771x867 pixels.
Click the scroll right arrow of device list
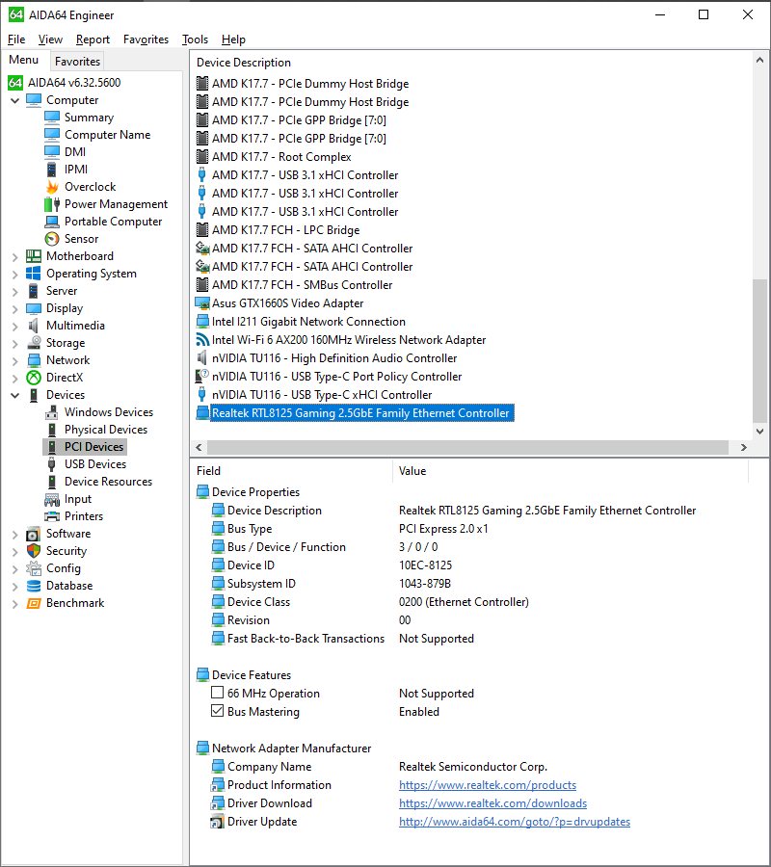pos(744,447)
